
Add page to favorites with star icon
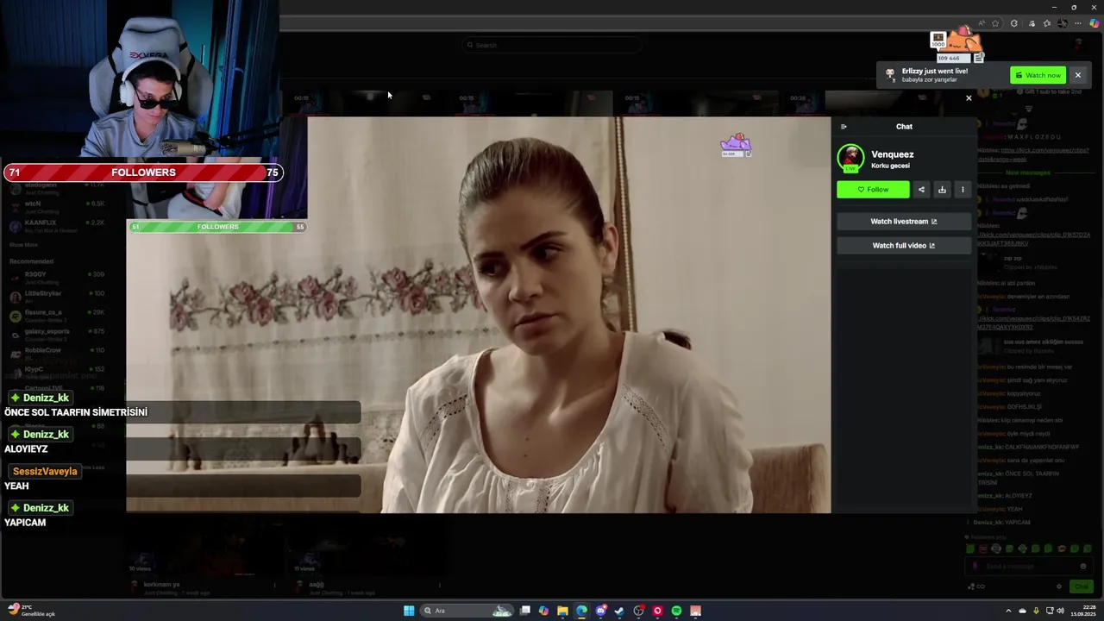pos(995,23)
